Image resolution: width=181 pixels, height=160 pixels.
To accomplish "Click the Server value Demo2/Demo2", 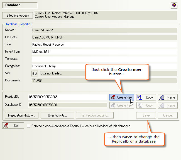I will click(104, 30).
